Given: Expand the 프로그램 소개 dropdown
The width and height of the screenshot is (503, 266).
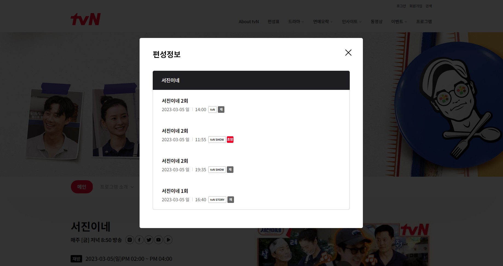Looking at the screenshot, I should coord(117,187).
